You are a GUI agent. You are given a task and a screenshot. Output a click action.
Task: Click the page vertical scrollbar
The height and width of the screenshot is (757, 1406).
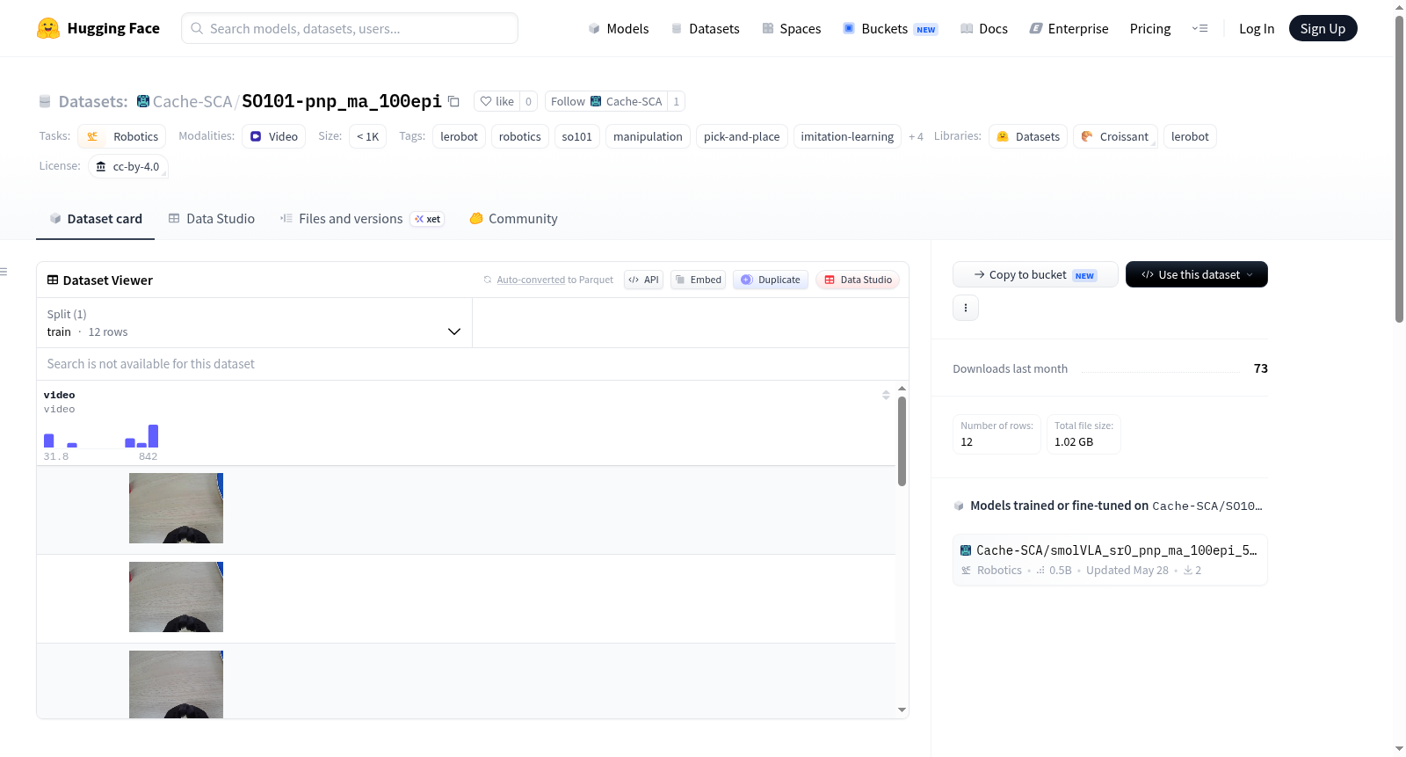(1400, 169)
